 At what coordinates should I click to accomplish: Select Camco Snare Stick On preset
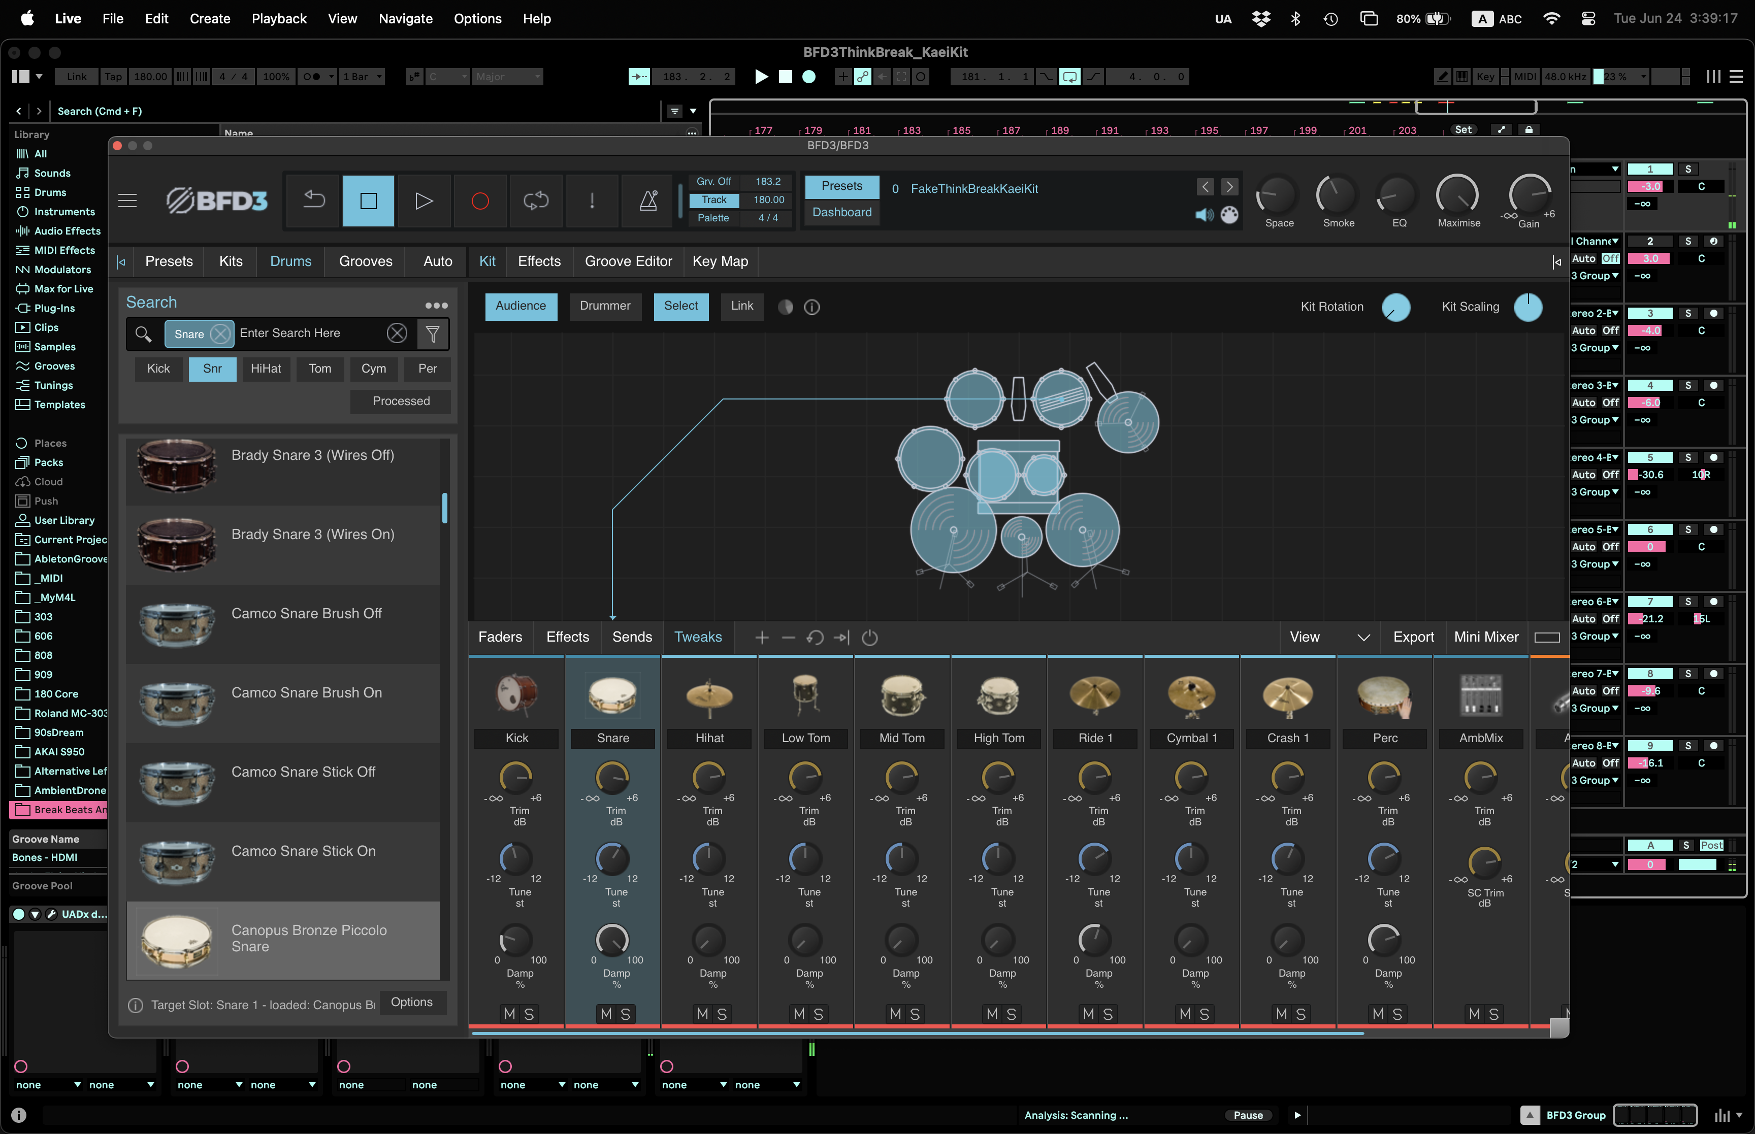coord(283,861)
